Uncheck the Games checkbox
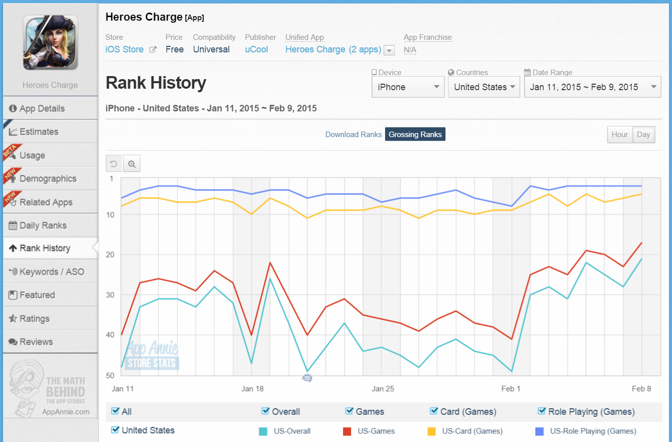Image resolution: width=672 pixels, height=442 pixels. coord(349,411)
